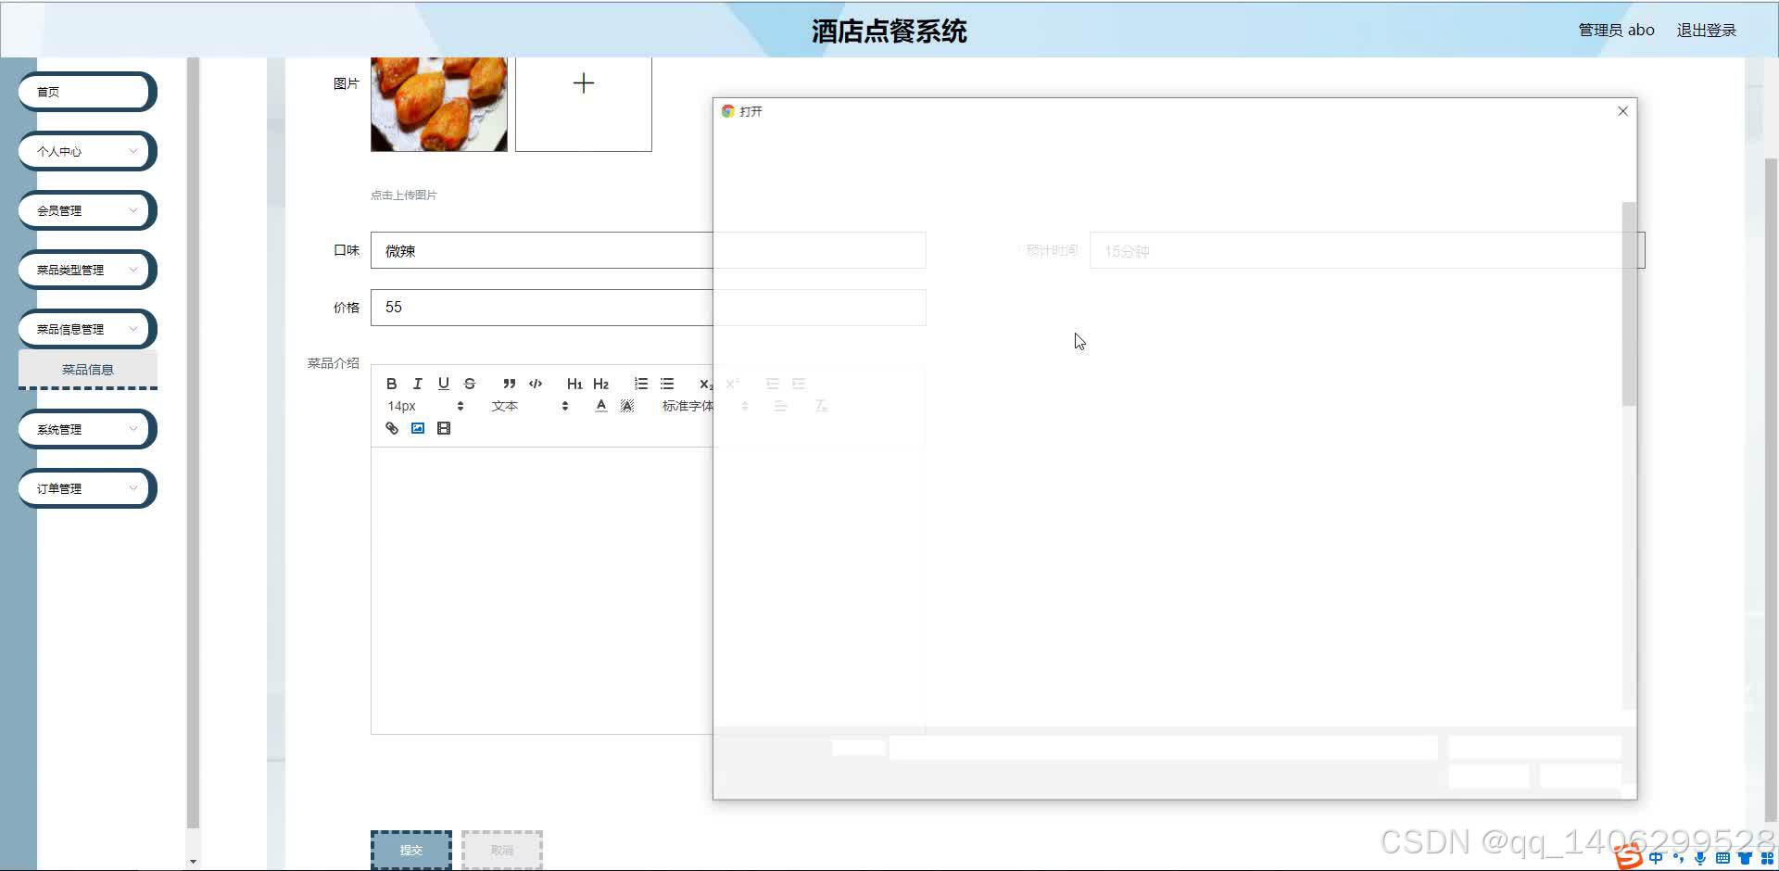Expand the 系统管理 sidebar menu
The image size is (1779, 871).
coord(87,429)
